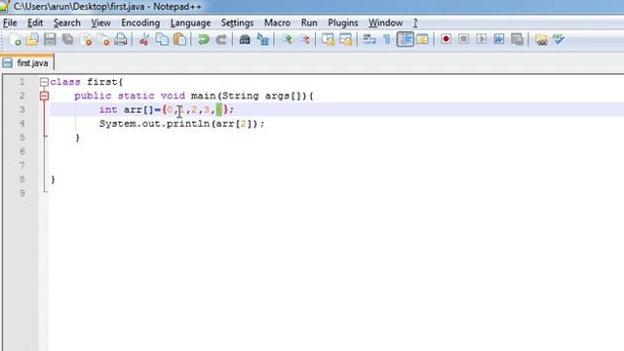The width and height of the screenshot is (624, 351).
Task: Copy the selection from the toolbar
Action: point(162,39)
